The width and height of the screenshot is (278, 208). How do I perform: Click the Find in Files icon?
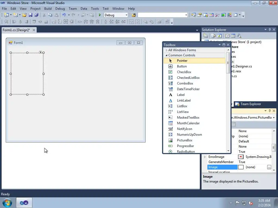coord(134,15)
